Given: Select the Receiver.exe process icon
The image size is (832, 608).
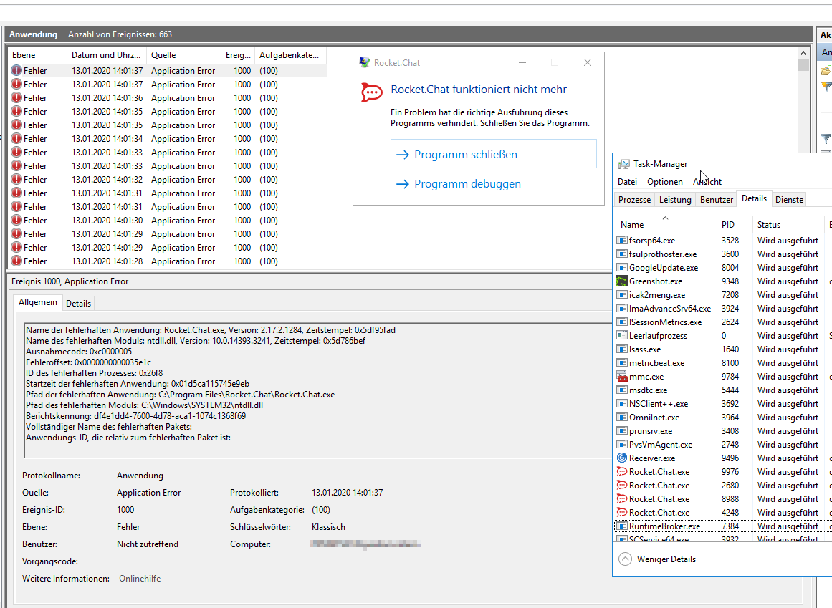Looking at the screenshot, I should tap(622, 458).
